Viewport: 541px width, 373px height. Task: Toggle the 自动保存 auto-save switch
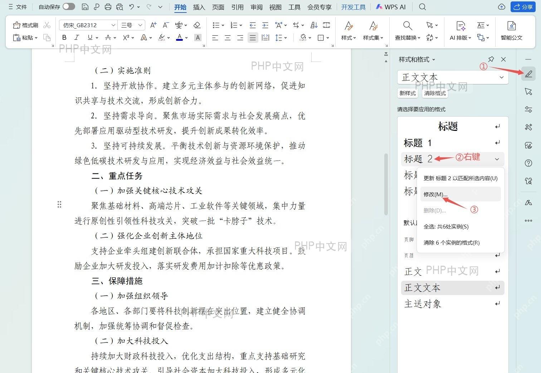[69, 6]
